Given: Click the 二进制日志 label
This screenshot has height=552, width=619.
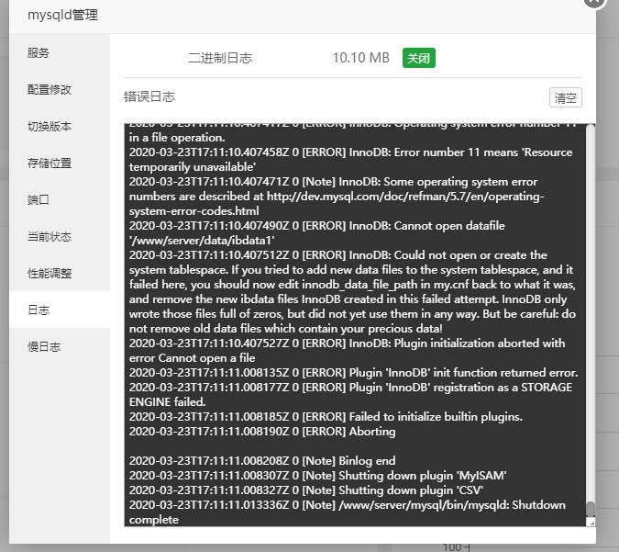Looking at the screenshot, I should pyautogui.click(x=220, y=58).
